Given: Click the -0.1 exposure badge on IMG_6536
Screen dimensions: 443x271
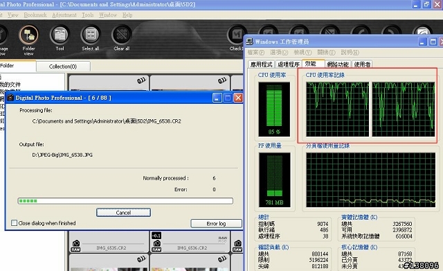Looking at the screenshot, I should (x=156, y=236).
